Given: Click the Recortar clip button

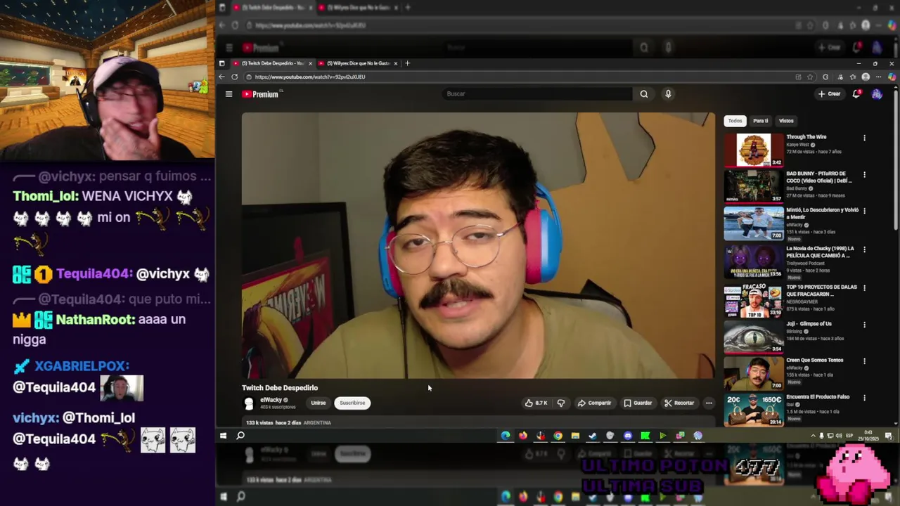Looking at the screenshot, I should pos(679,403).
